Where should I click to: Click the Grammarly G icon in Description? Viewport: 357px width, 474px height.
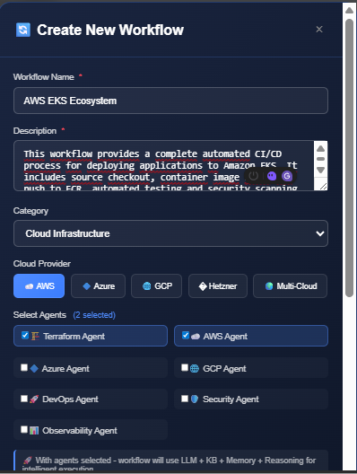[287, 176]
